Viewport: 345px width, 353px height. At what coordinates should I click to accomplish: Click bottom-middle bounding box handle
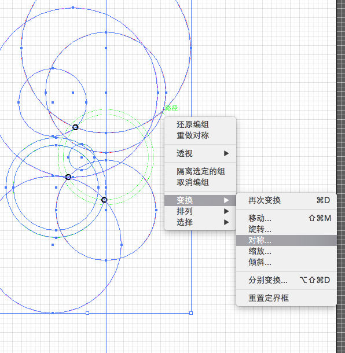(x=87, y=313)
